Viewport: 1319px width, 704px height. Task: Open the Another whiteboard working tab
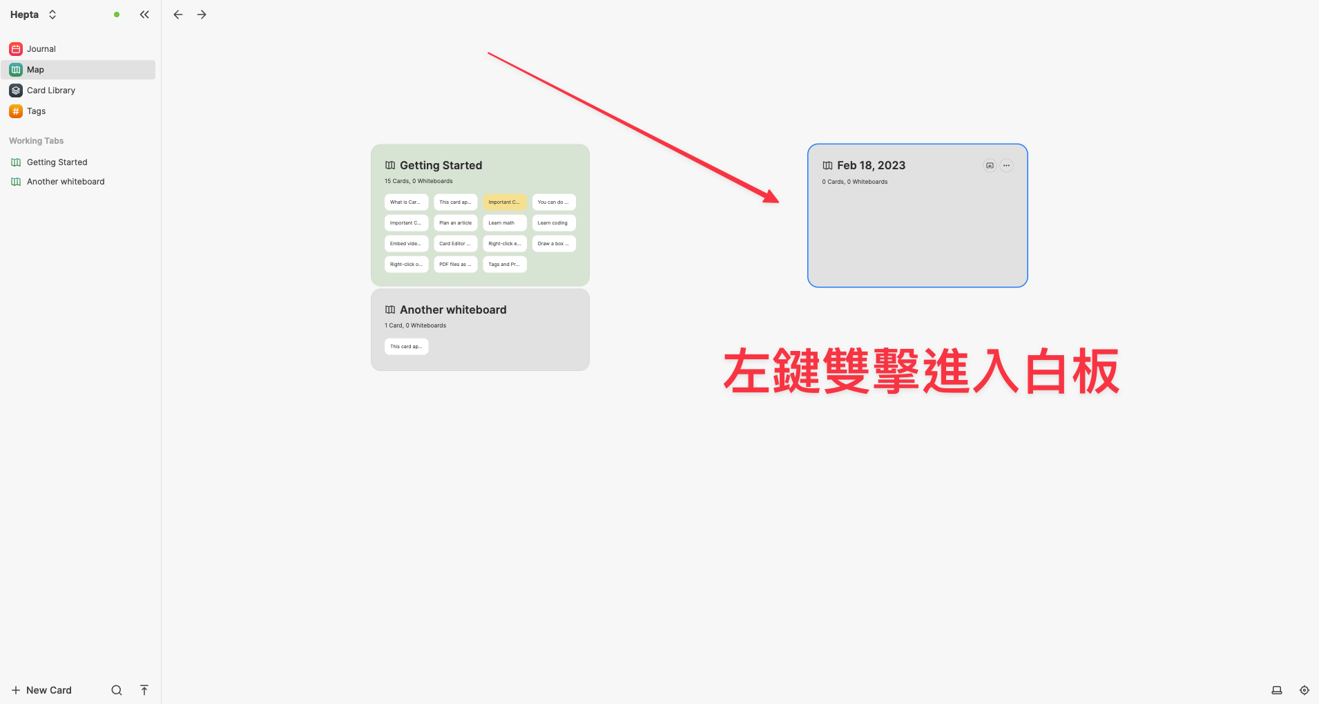coord(64,181)
